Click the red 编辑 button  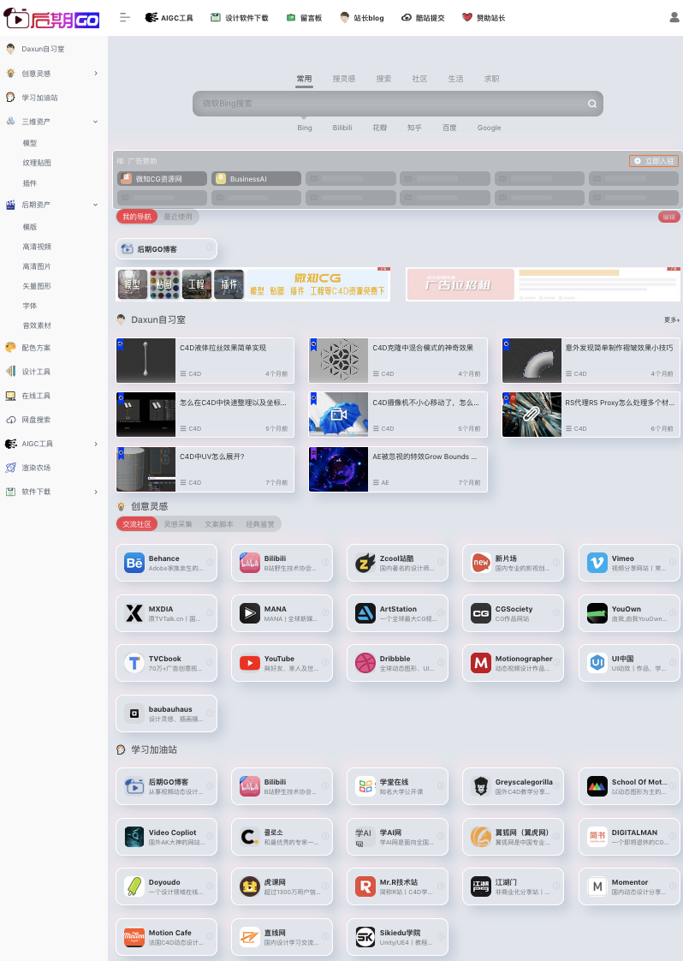[x=669, y=217]
